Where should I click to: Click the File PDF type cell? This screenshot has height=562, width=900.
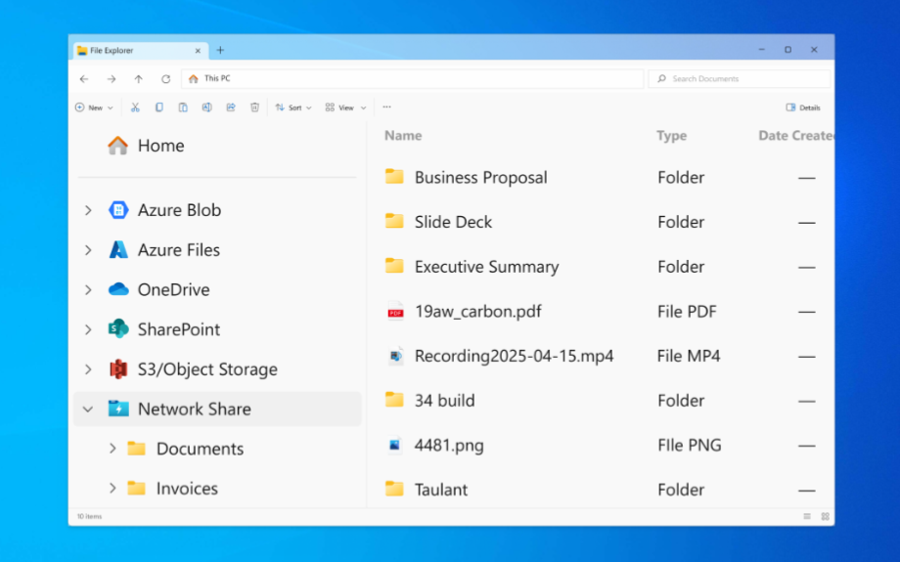[687, 312]
